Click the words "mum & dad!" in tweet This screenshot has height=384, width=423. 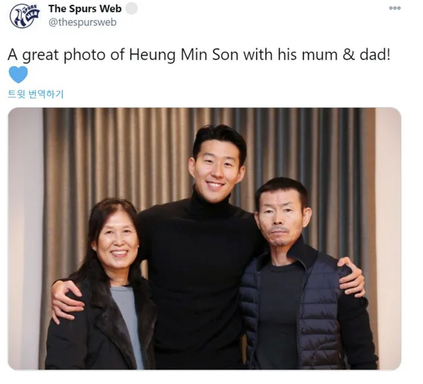(346, 54)
